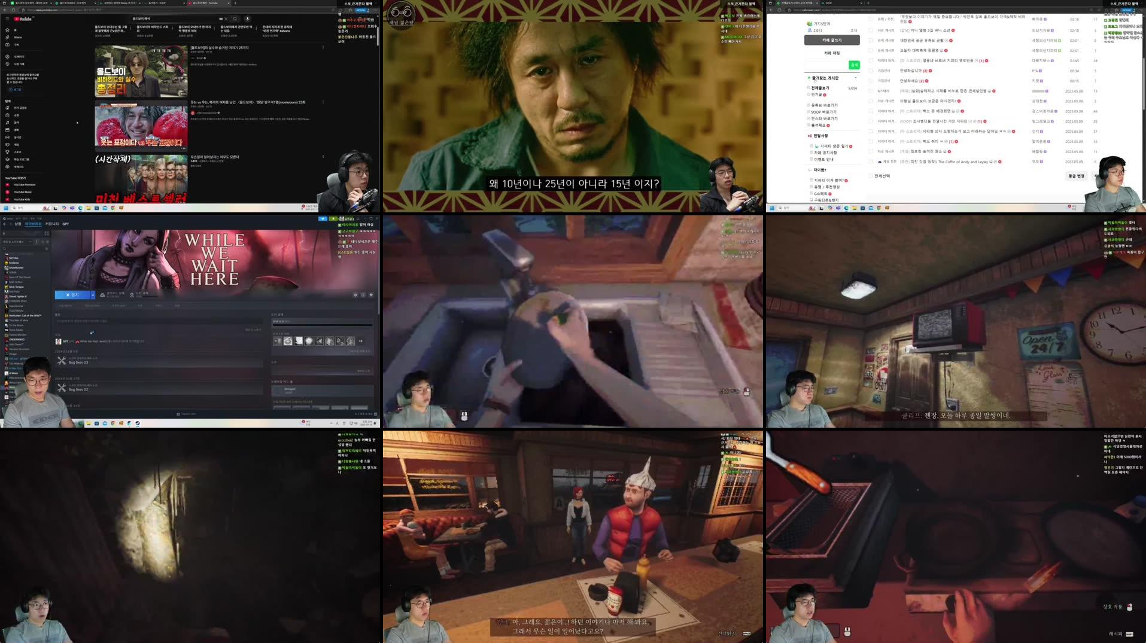Check the 전체선택 checkbox
The image size is (1146, 643).
tap(871, 176)
